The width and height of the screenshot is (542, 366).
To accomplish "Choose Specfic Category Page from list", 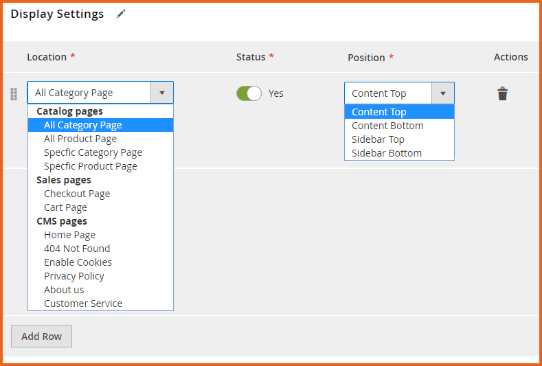I will (93, 152).
